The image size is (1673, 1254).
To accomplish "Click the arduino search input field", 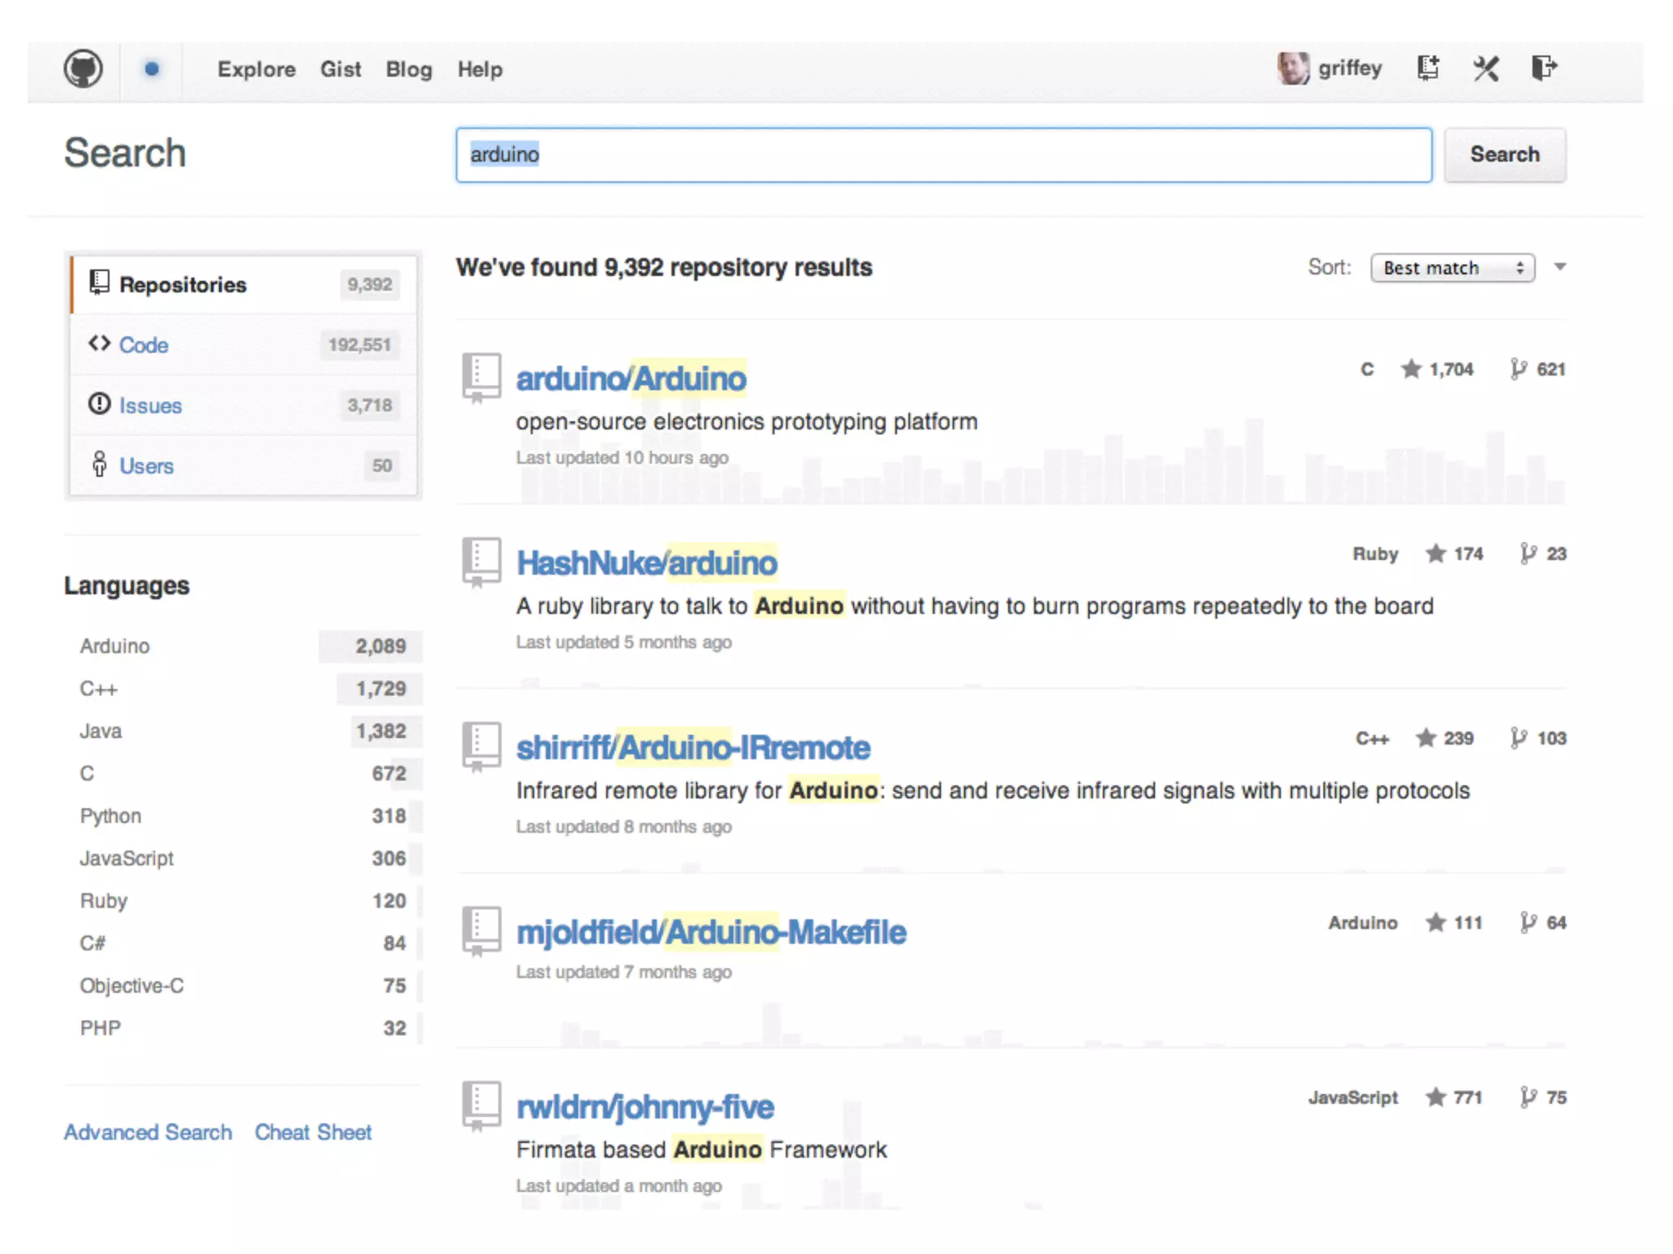I will point(944,154).
